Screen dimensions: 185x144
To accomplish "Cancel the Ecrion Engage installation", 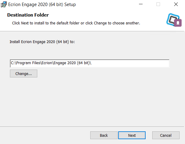I will 166,135.
